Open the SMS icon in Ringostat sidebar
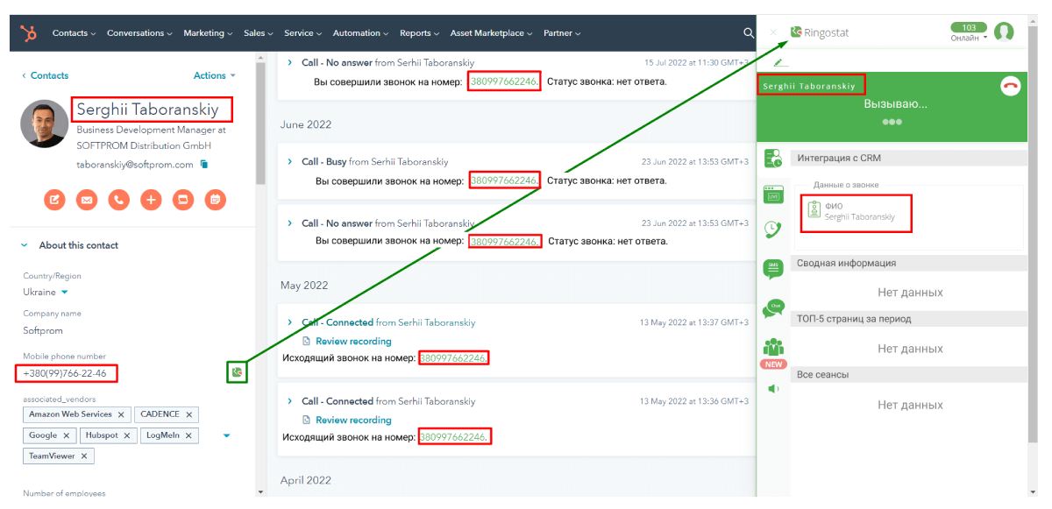The image size is (1052, 509). pyautogui.click(x=773, y=269)
